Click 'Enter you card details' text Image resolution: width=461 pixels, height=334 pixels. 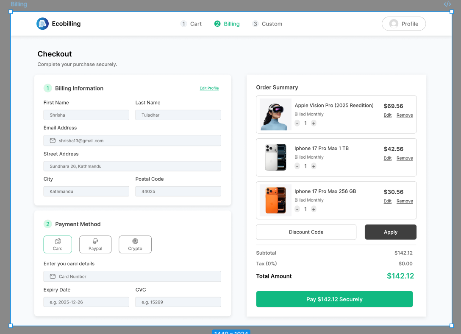coord(69,264)
